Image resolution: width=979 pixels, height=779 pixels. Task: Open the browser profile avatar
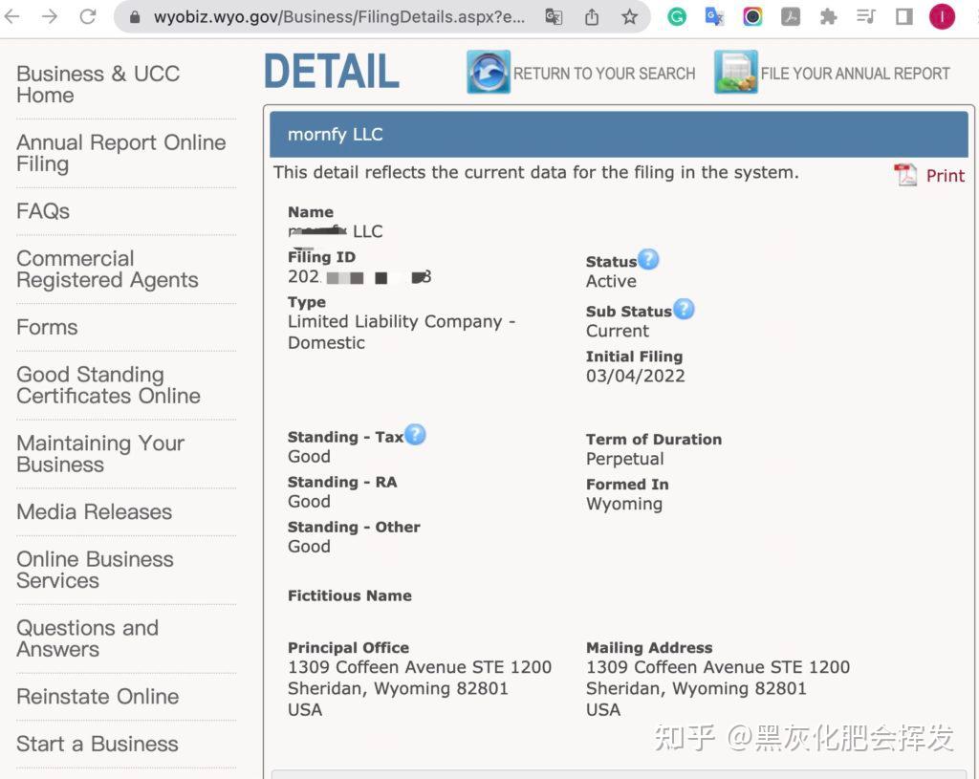pyautogui.click(x=942, y=17)
